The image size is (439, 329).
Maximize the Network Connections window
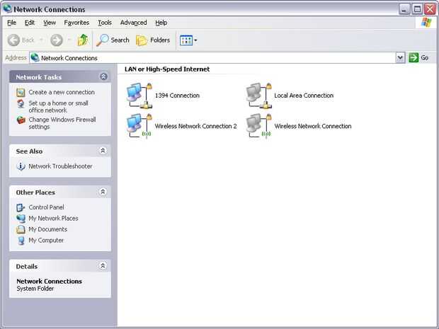point(417,9)
